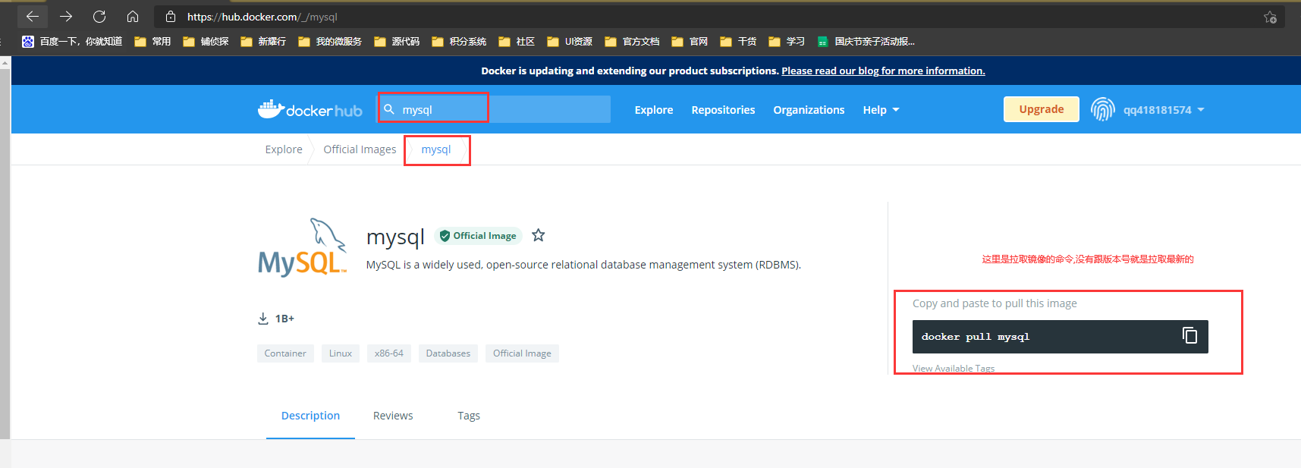Image resolution: width=1301 pixels, height=468 pixels.
Task: Switch to the Reviews tab
Action: (x=393, y=416)
